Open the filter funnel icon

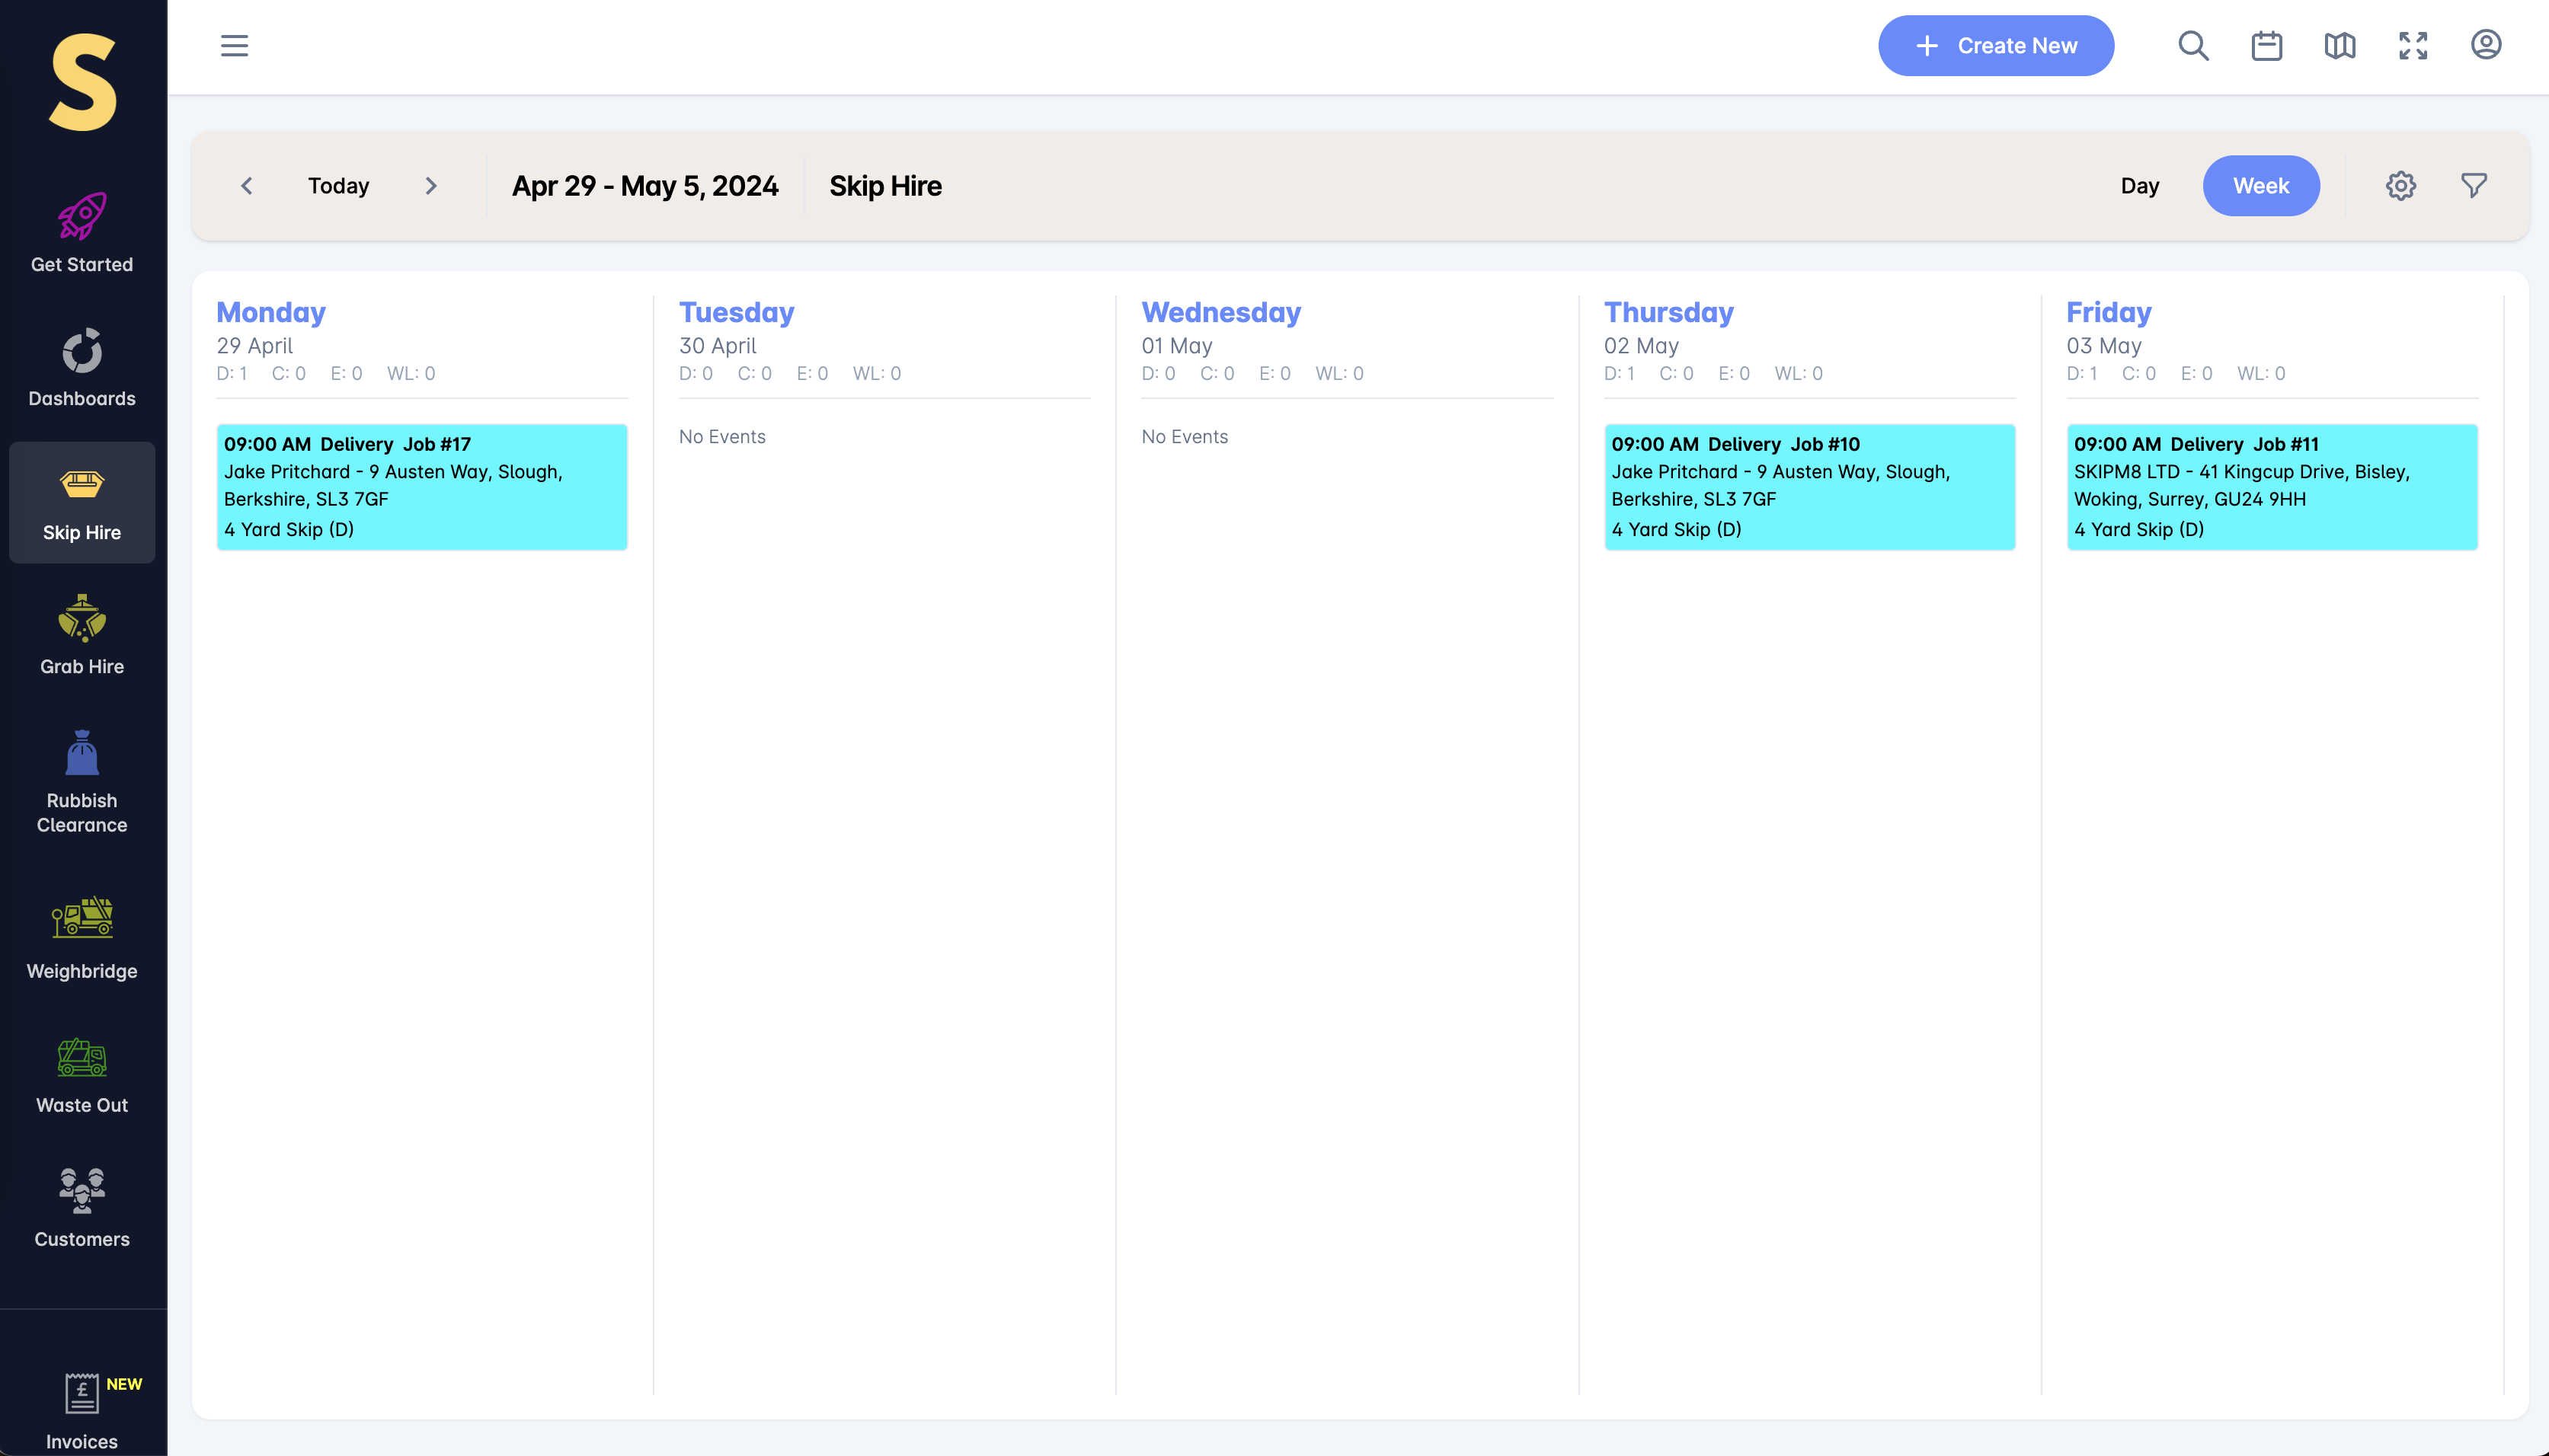pos(2474,185)
